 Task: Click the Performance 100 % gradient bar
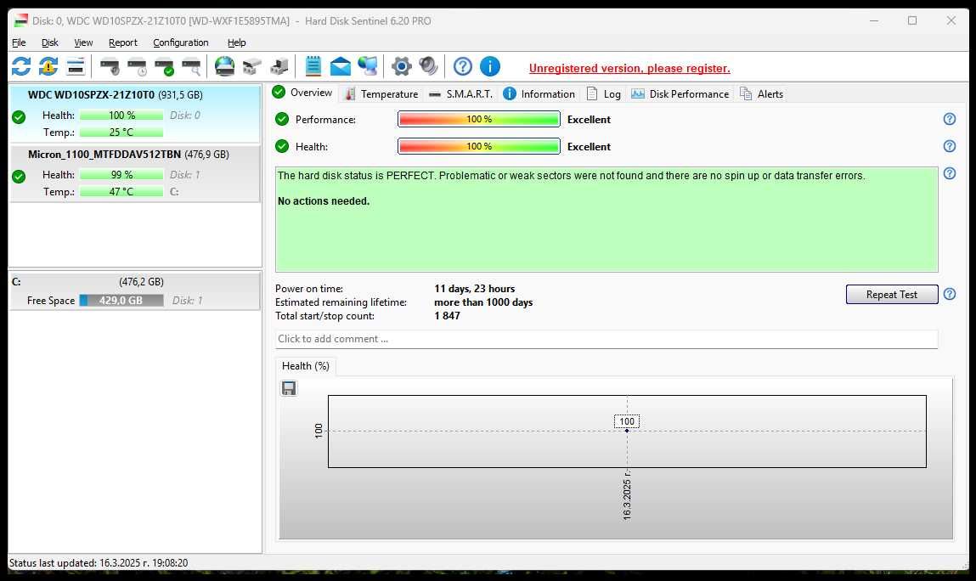[479, 119]
